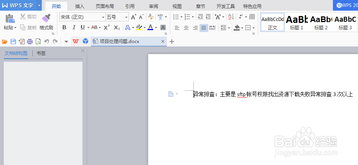The width and height of the screenshot is (358, 165).
Task: Expand the 粘贴 paste options arrow
Action: click(x=16, y=28)
